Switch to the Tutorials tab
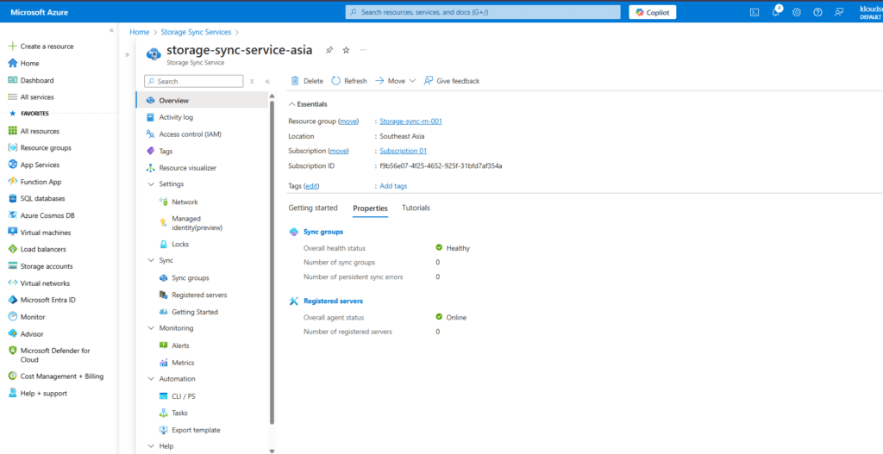The height and width of the screenshot is (454, 883). (416, 208)
